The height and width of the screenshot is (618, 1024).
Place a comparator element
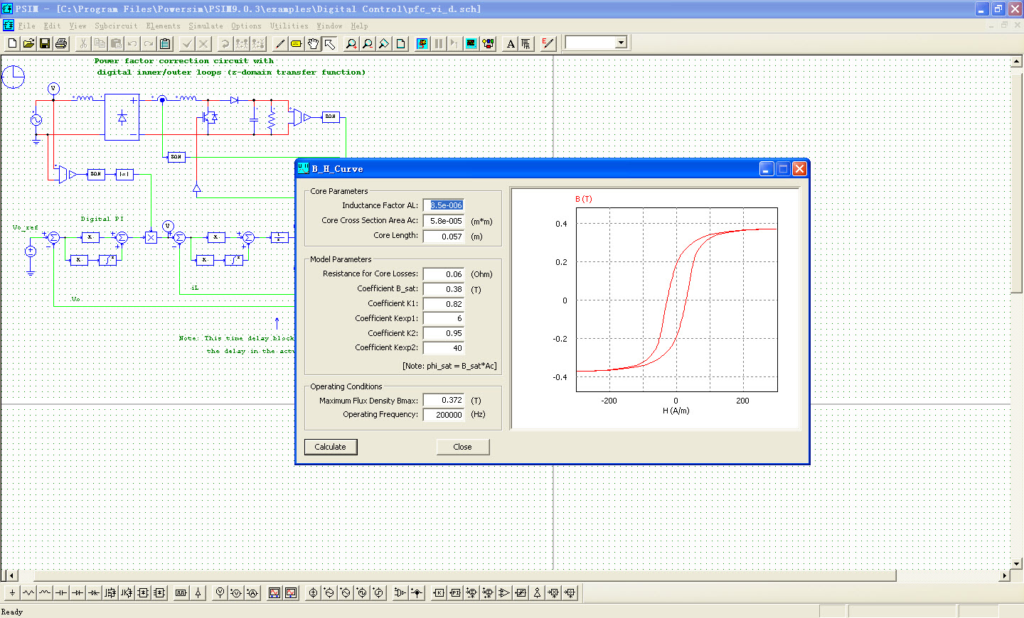point(504,592)
